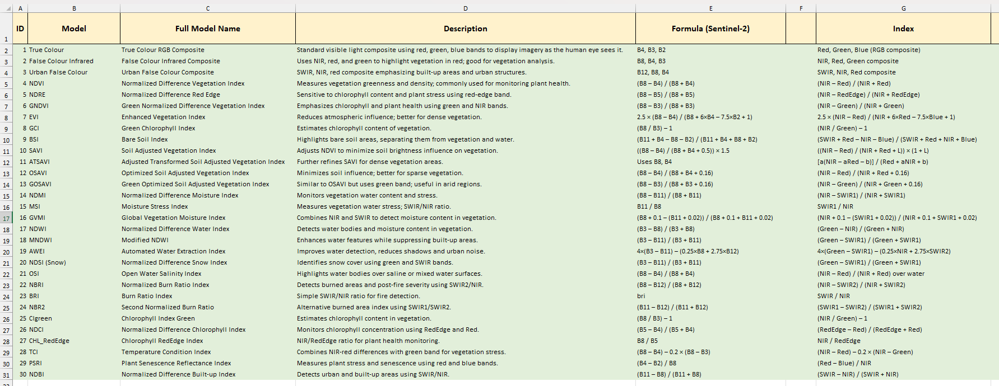
Task: Click the 'Formula (Sentinel-2)' header cell
Action: tap(710, 29)
